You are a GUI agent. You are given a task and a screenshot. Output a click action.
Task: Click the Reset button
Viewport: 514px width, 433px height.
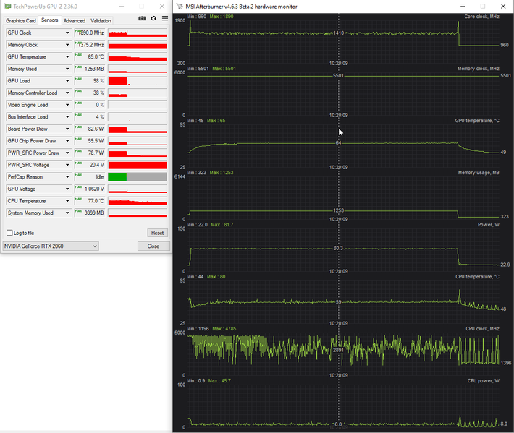tap(157, 233)
